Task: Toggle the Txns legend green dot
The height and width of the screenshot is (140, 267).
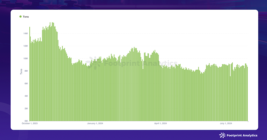Action: point(20,17)
